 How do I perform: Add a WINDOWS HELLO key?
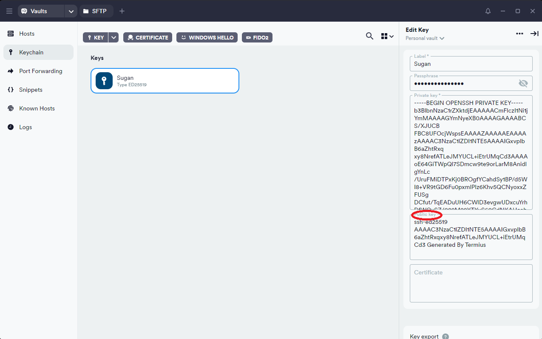point(207,37)
